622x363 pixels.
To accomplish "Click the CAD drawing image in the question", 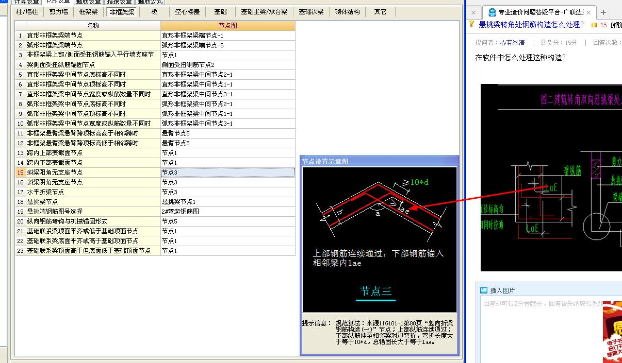I will coord(551,178).
